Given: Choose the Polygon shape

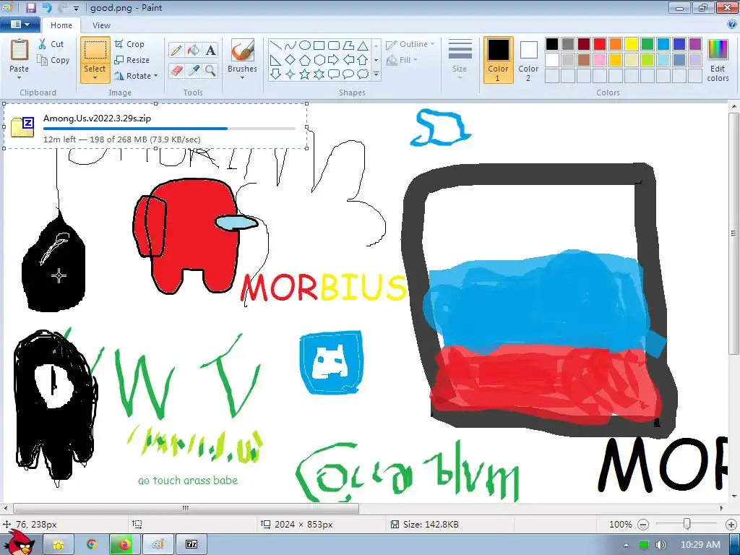Looking at the screenshot, I should pos(348,46).
